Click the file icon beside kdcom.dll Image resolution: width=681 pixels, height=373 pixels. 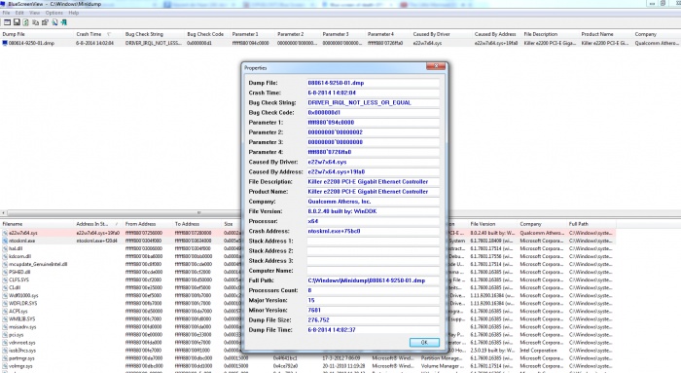[5, 256]
